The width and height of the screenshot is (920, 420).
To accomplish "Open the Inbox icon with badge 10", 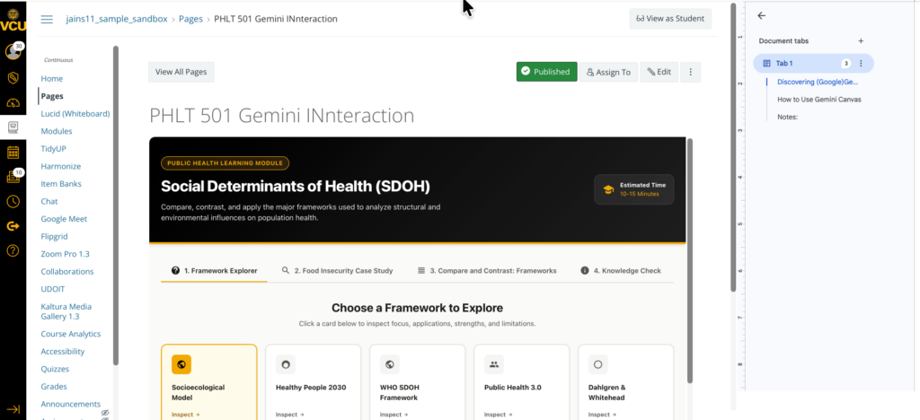I will [x=13, y=176].
